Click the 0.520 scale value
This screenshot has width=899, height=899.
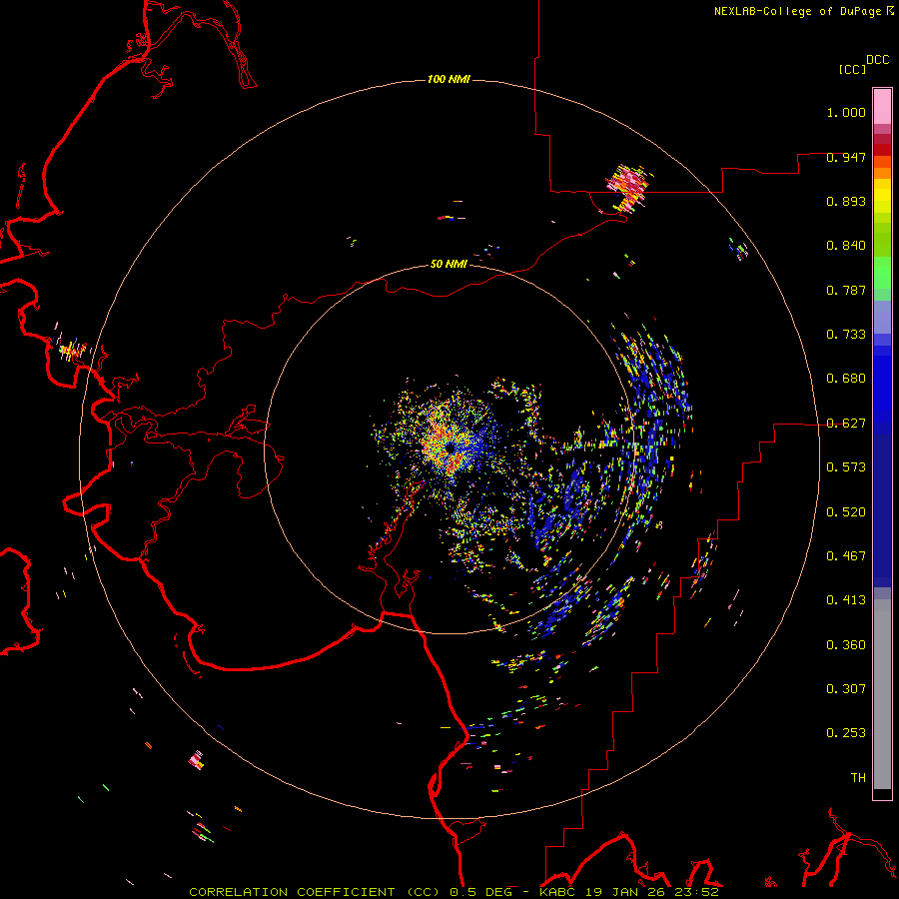pos(846,512)
